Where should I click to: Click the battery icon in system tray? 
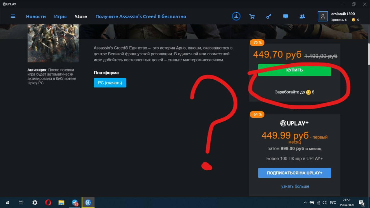pos(312,203)
